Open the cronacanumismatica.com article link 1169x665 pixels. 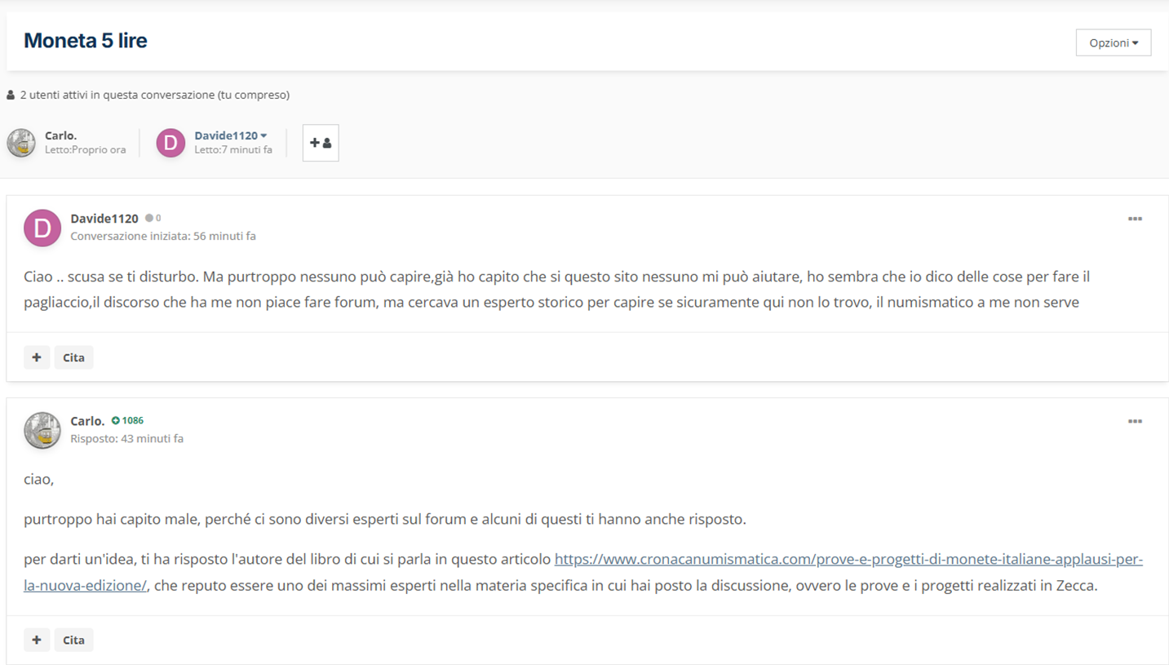point(848,560)
